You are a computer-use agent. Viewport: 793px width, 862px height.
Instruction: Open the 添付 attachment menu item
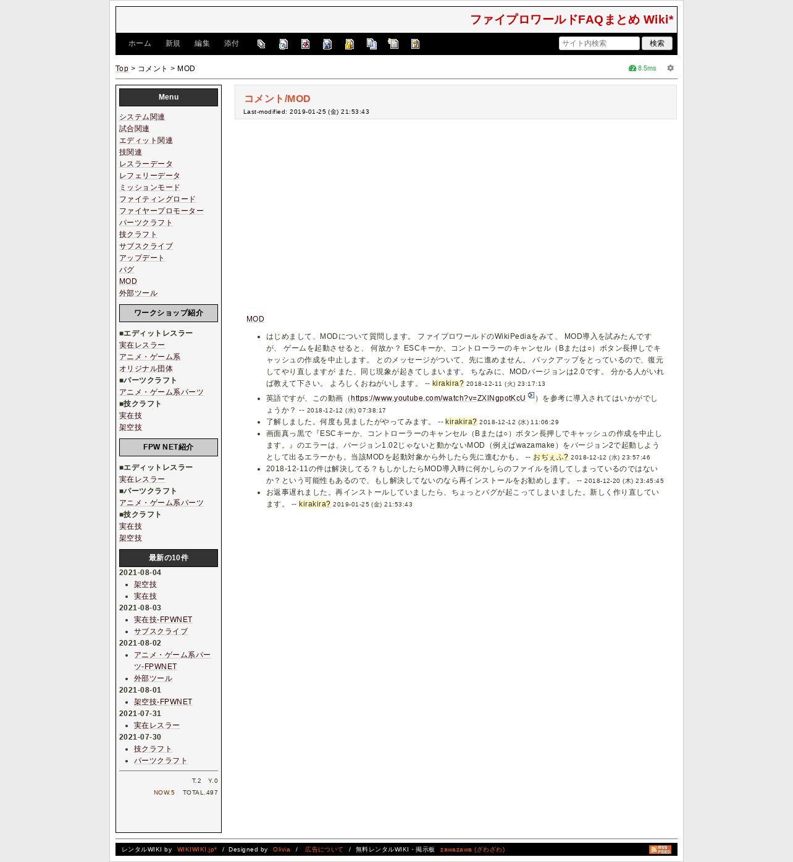pyautogui.click(x=231, y=43)
